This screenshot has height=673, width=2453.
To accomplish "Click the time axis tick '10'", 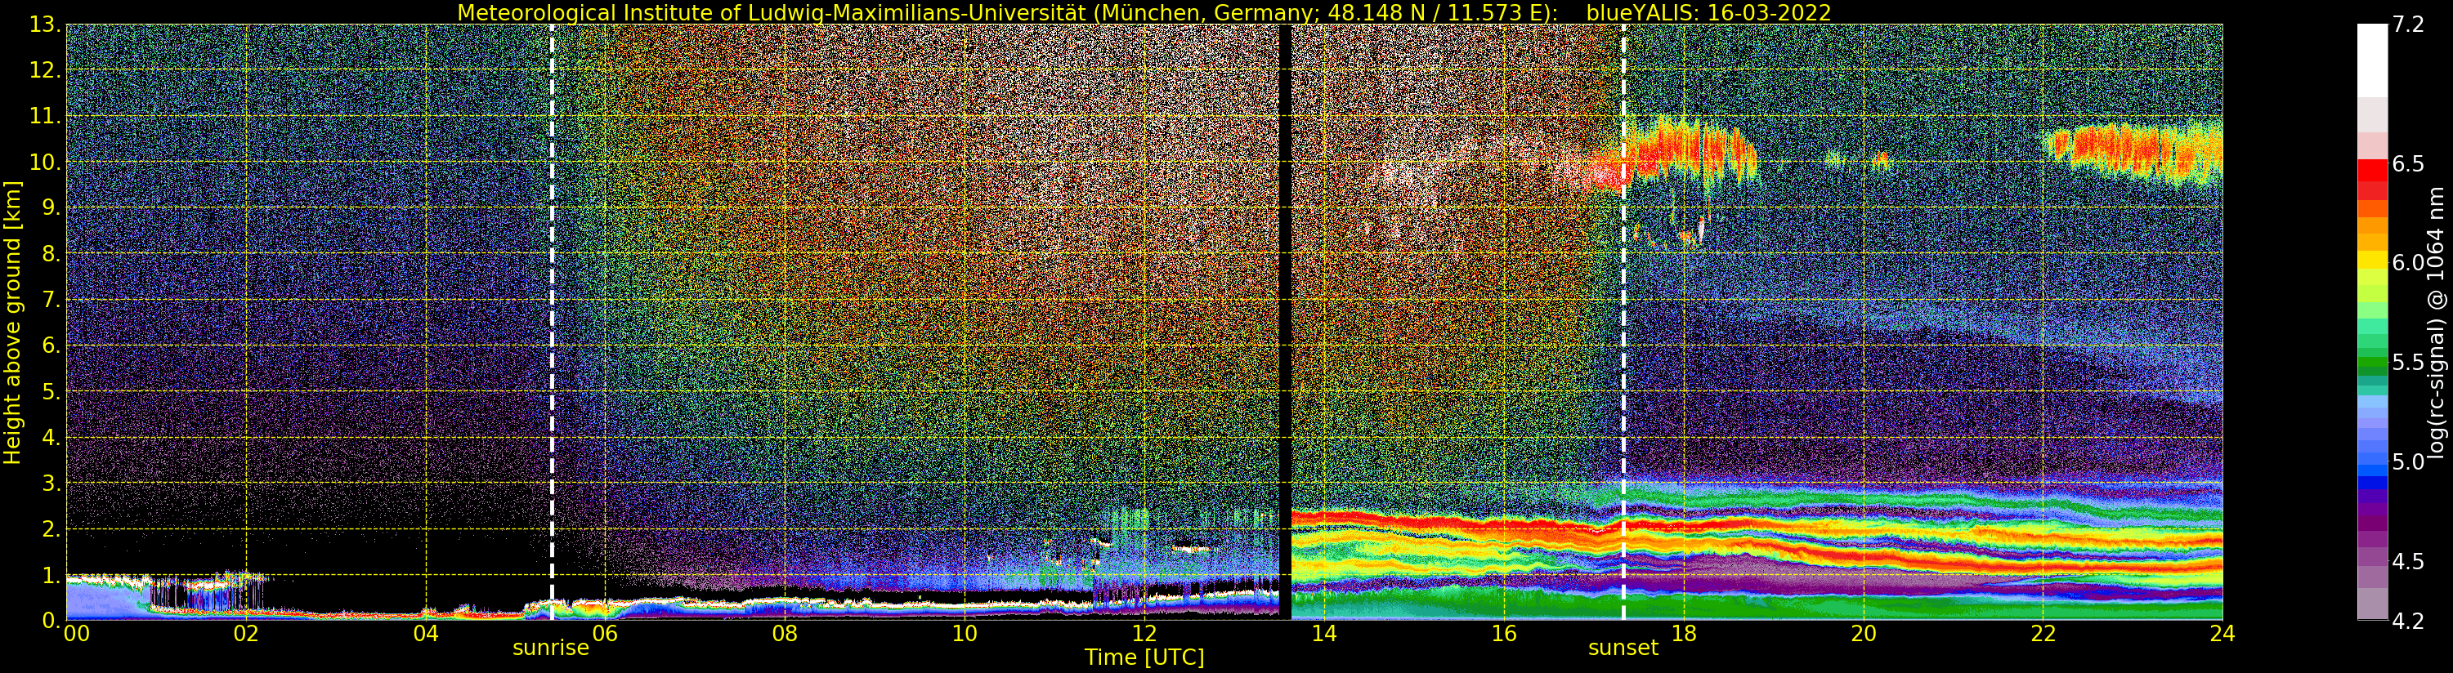I will 965,634.
